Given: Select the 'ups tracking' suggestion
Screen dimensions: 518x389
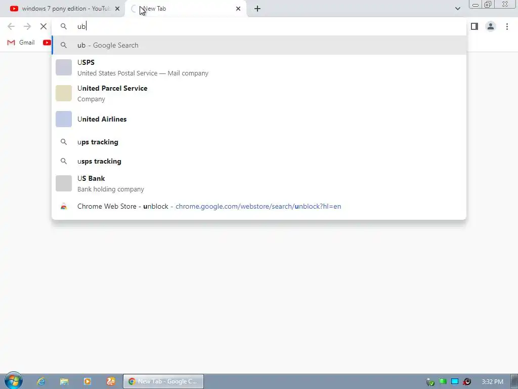Looking at the screenshot, I should [x=259, y=142].
